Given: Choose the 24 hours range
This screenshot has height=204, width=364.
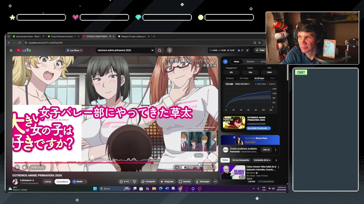Looking at the screenshot, I should coord(230,78).
